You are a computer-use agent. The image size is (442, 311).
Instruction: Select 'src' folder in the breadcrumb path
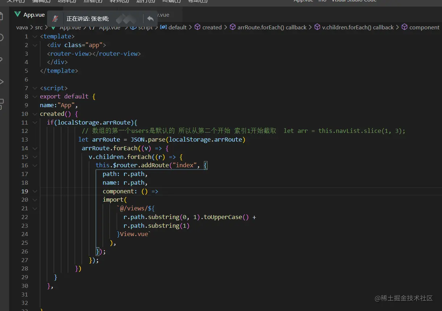39,28
